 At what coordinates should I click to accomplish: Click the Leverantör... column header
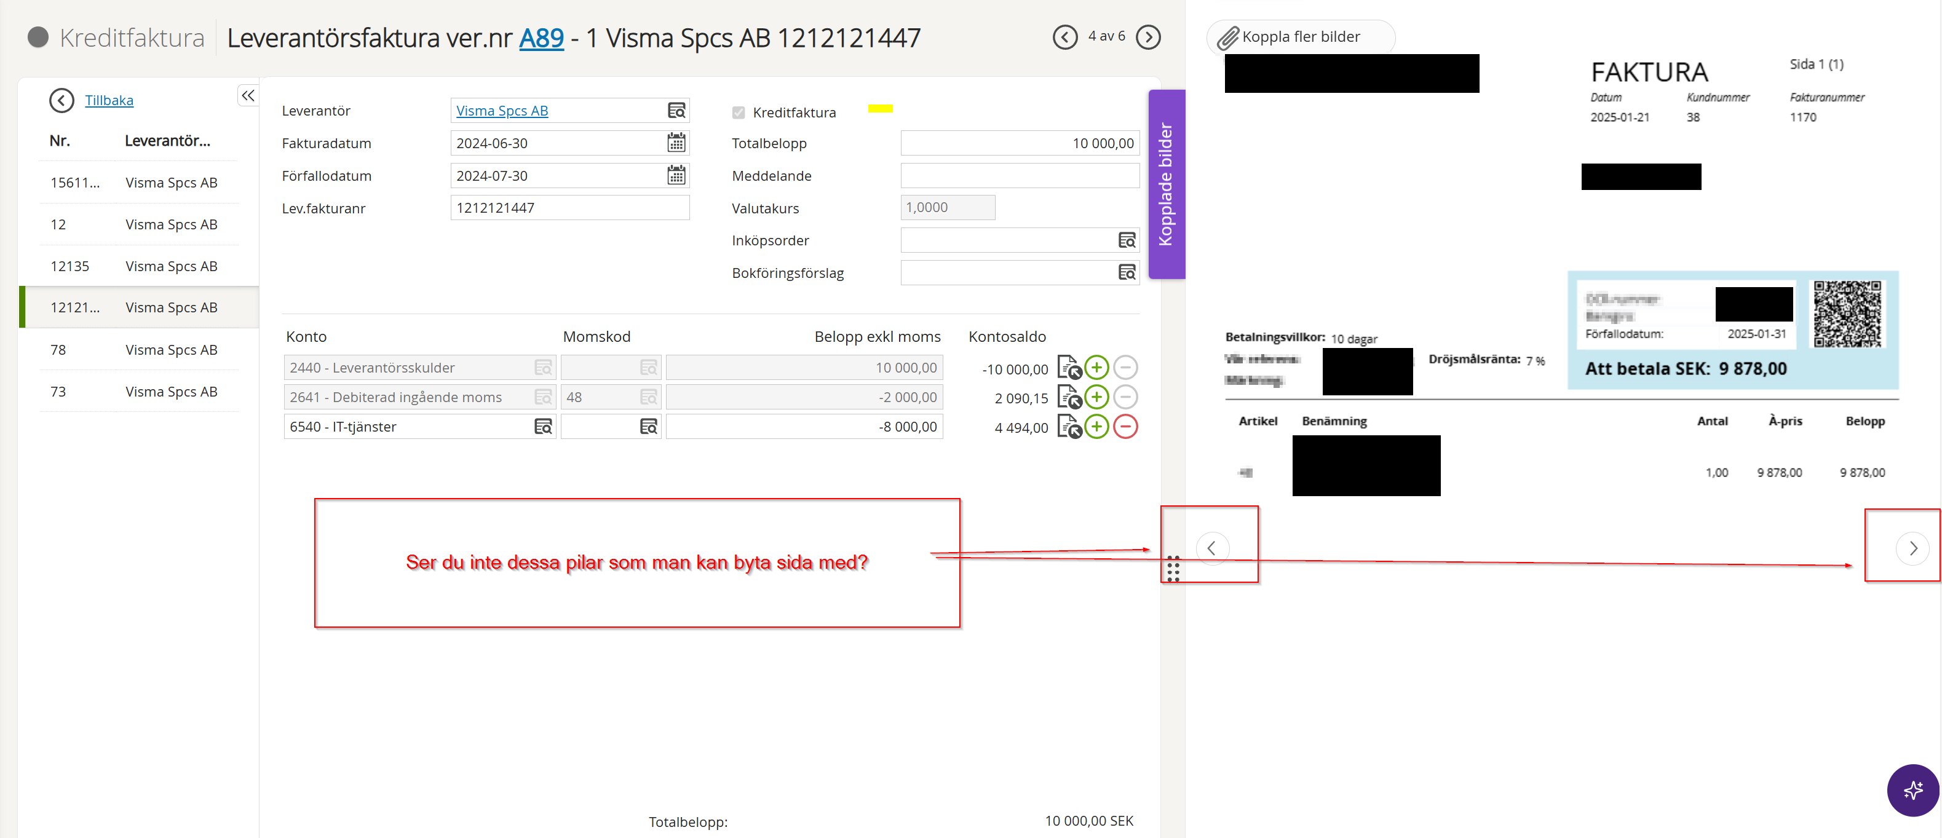(167, 141)
